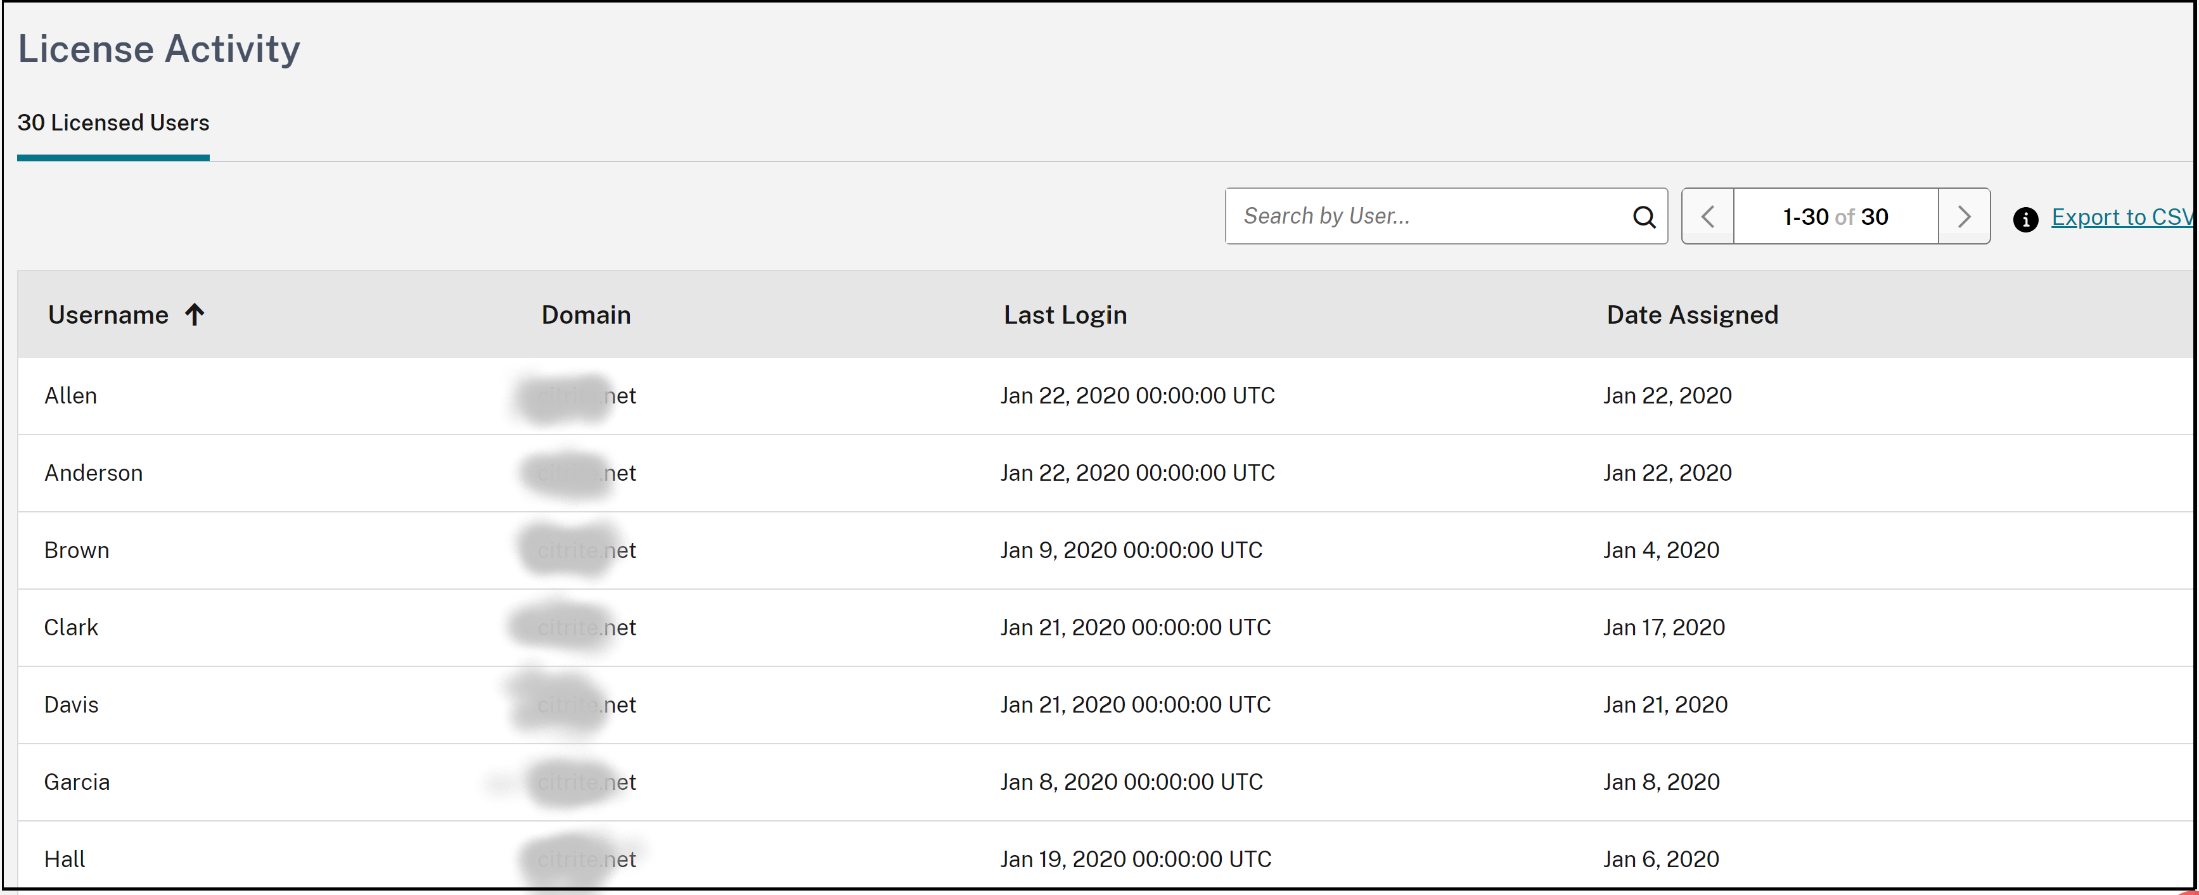Image resolution: width=2199 pixels, height=895 pixels.
Task: Click the License Activity page title
Action: point(159,49)
